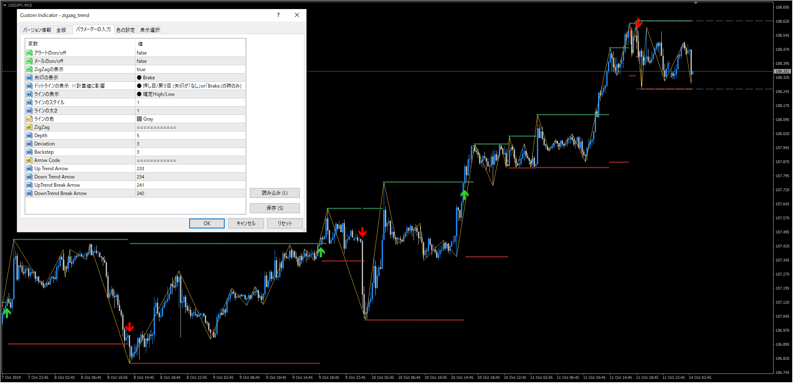Select the '1' value of ラインのスタイル
Viewport: 793px width, 383px height.
[138, 102]
